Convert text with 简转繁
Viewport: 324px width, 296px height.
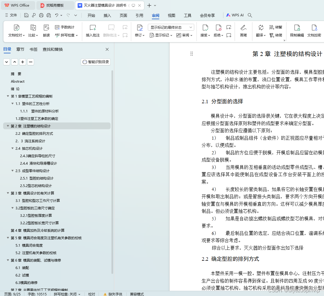coord(276,27)
